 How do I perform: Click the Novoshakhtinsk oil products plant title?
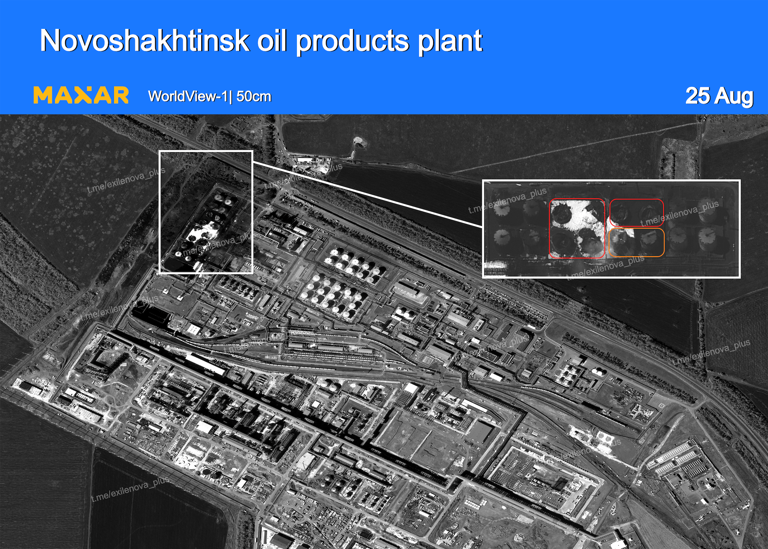pos(261,41)
